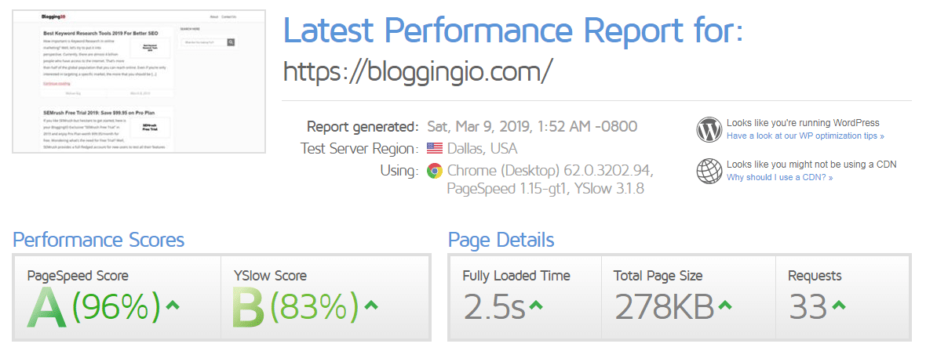Click the USA flag icon
The width and height of the screenshot is (926, 351).
(x=435, y=148)
